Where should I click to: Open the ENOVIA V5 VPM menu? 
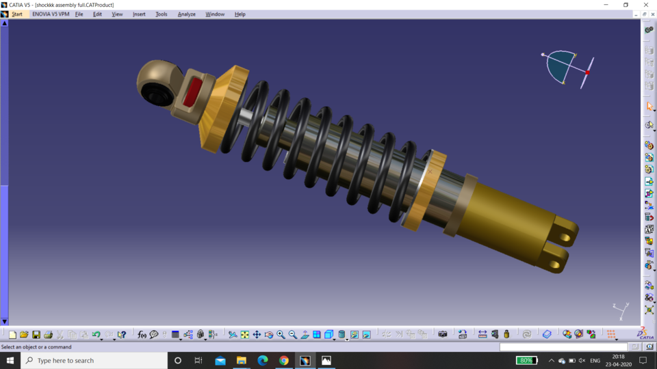51,14
